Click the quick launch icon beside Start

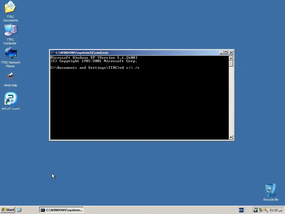19,210
